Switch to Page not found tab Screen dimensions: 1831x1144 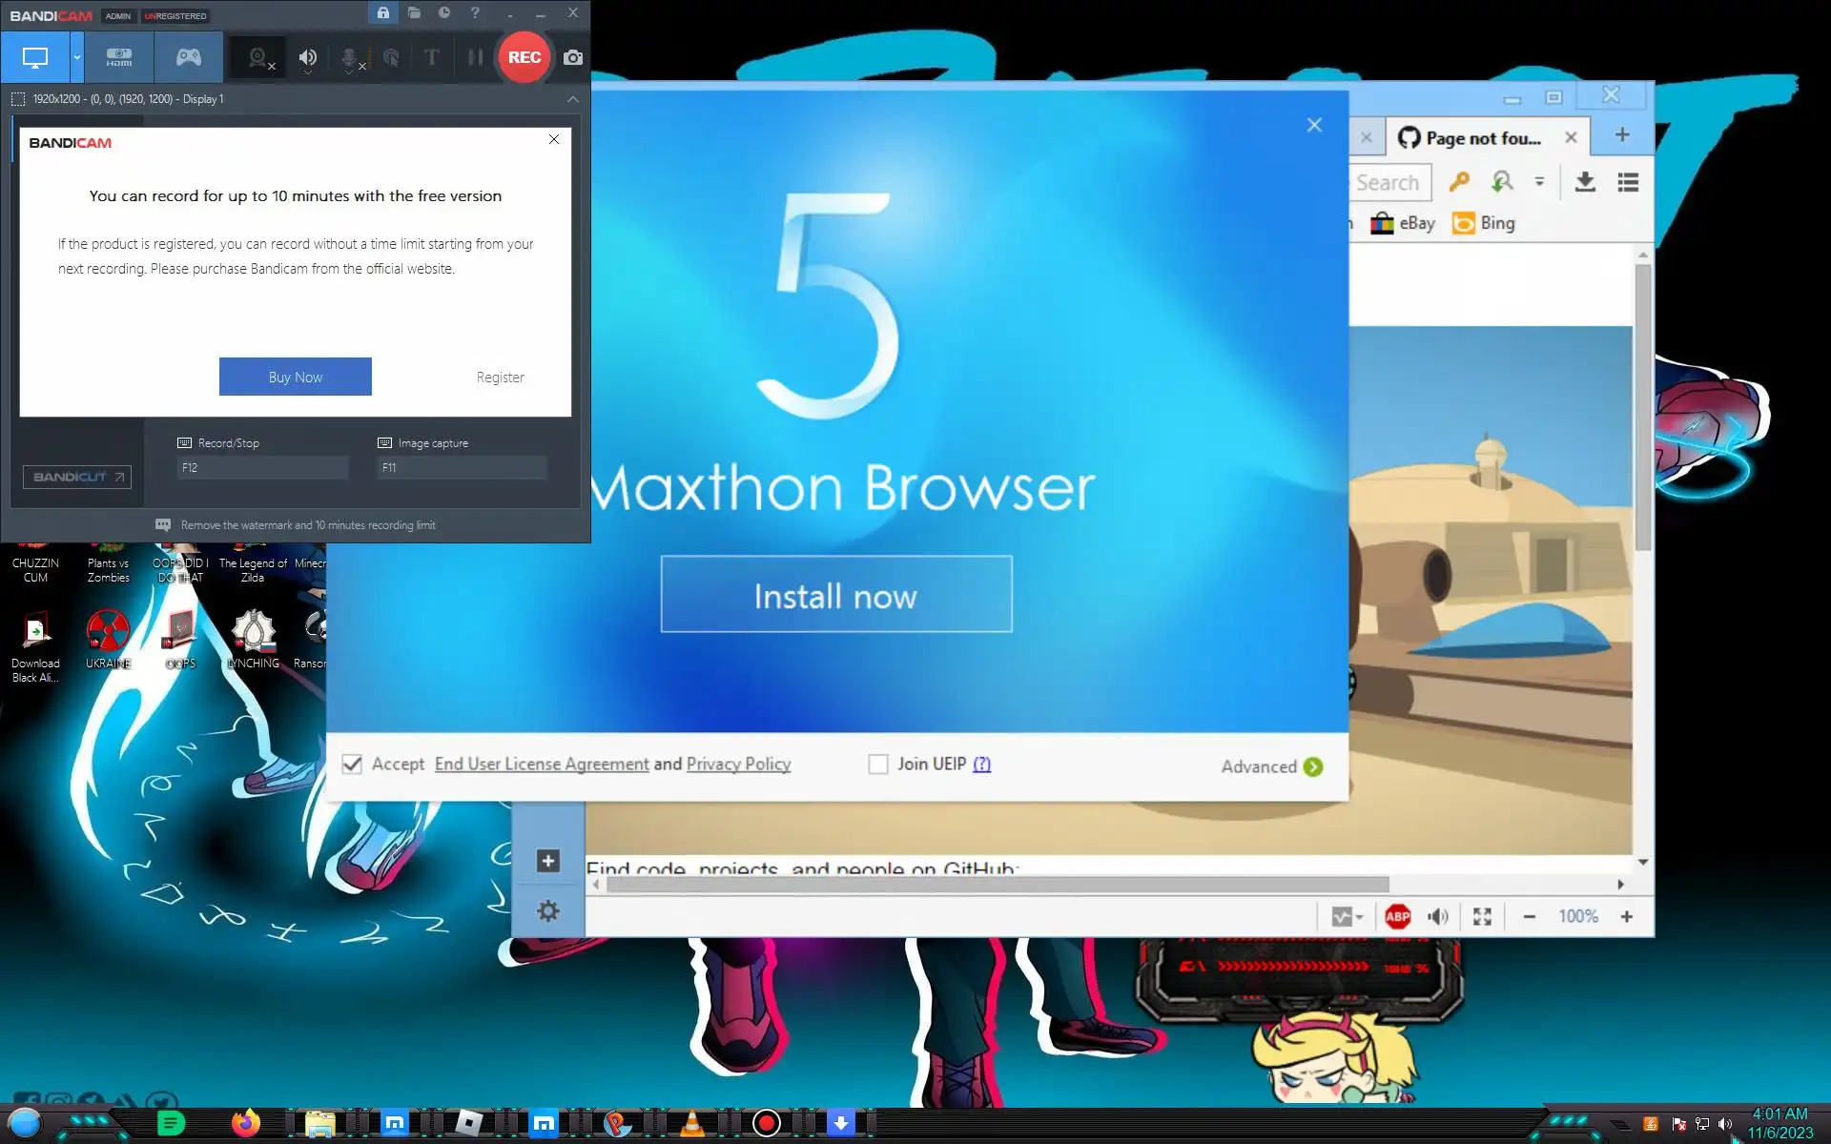pos(1481,138)
